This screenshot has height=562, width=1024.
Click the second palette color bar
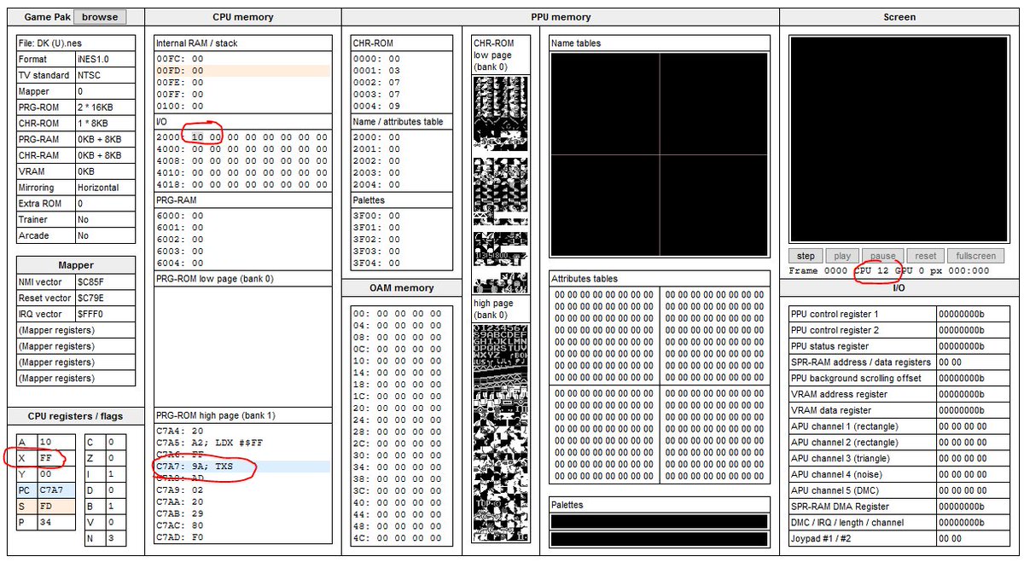click(659, 539)
